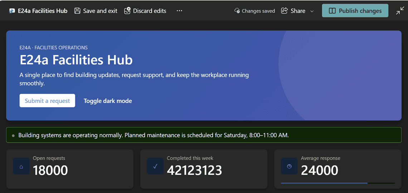Click the Publish changes button
408x193 pixels.
click(355, 11)
